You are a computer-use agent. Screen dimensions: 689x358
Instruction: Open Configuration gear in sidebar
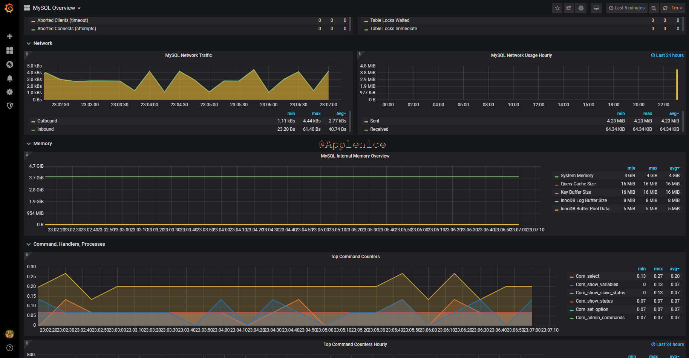[10, 92]
